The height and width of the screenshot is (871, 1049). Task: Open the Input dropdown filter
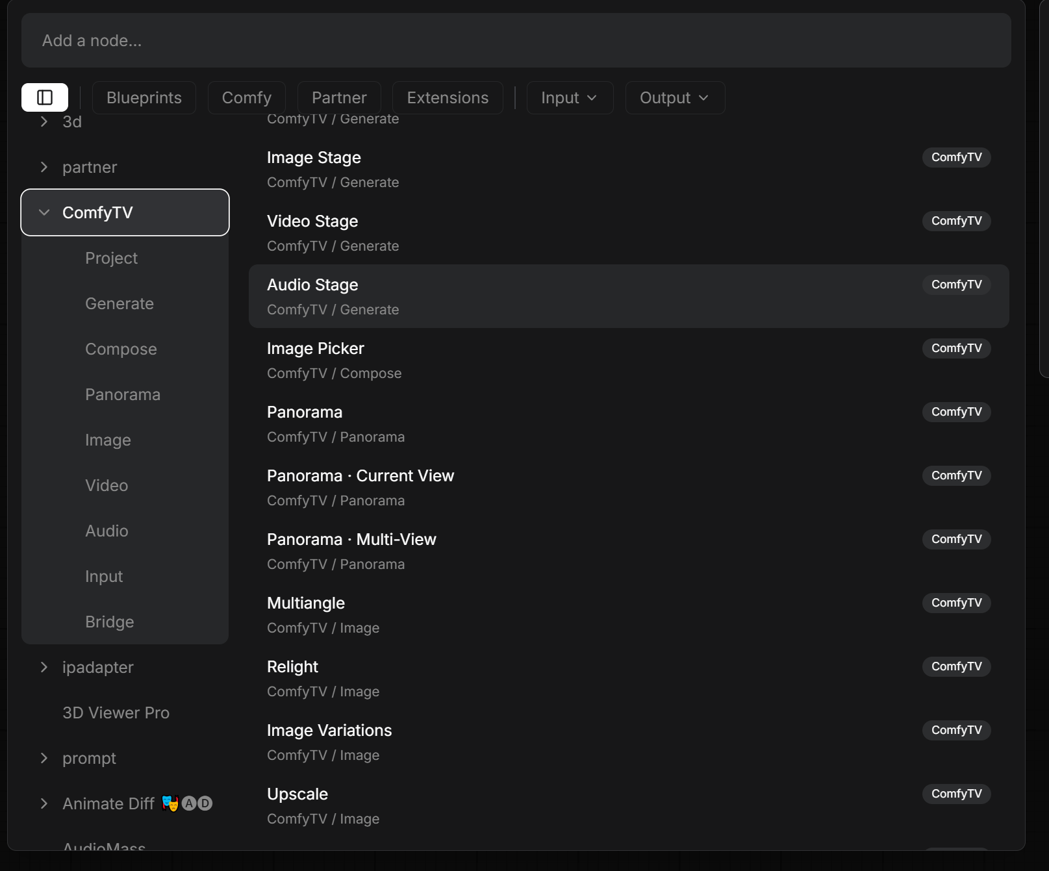(x=570, y=97)
